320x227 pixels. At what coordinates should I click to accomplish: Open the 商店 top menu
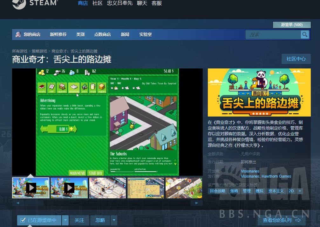83,3
